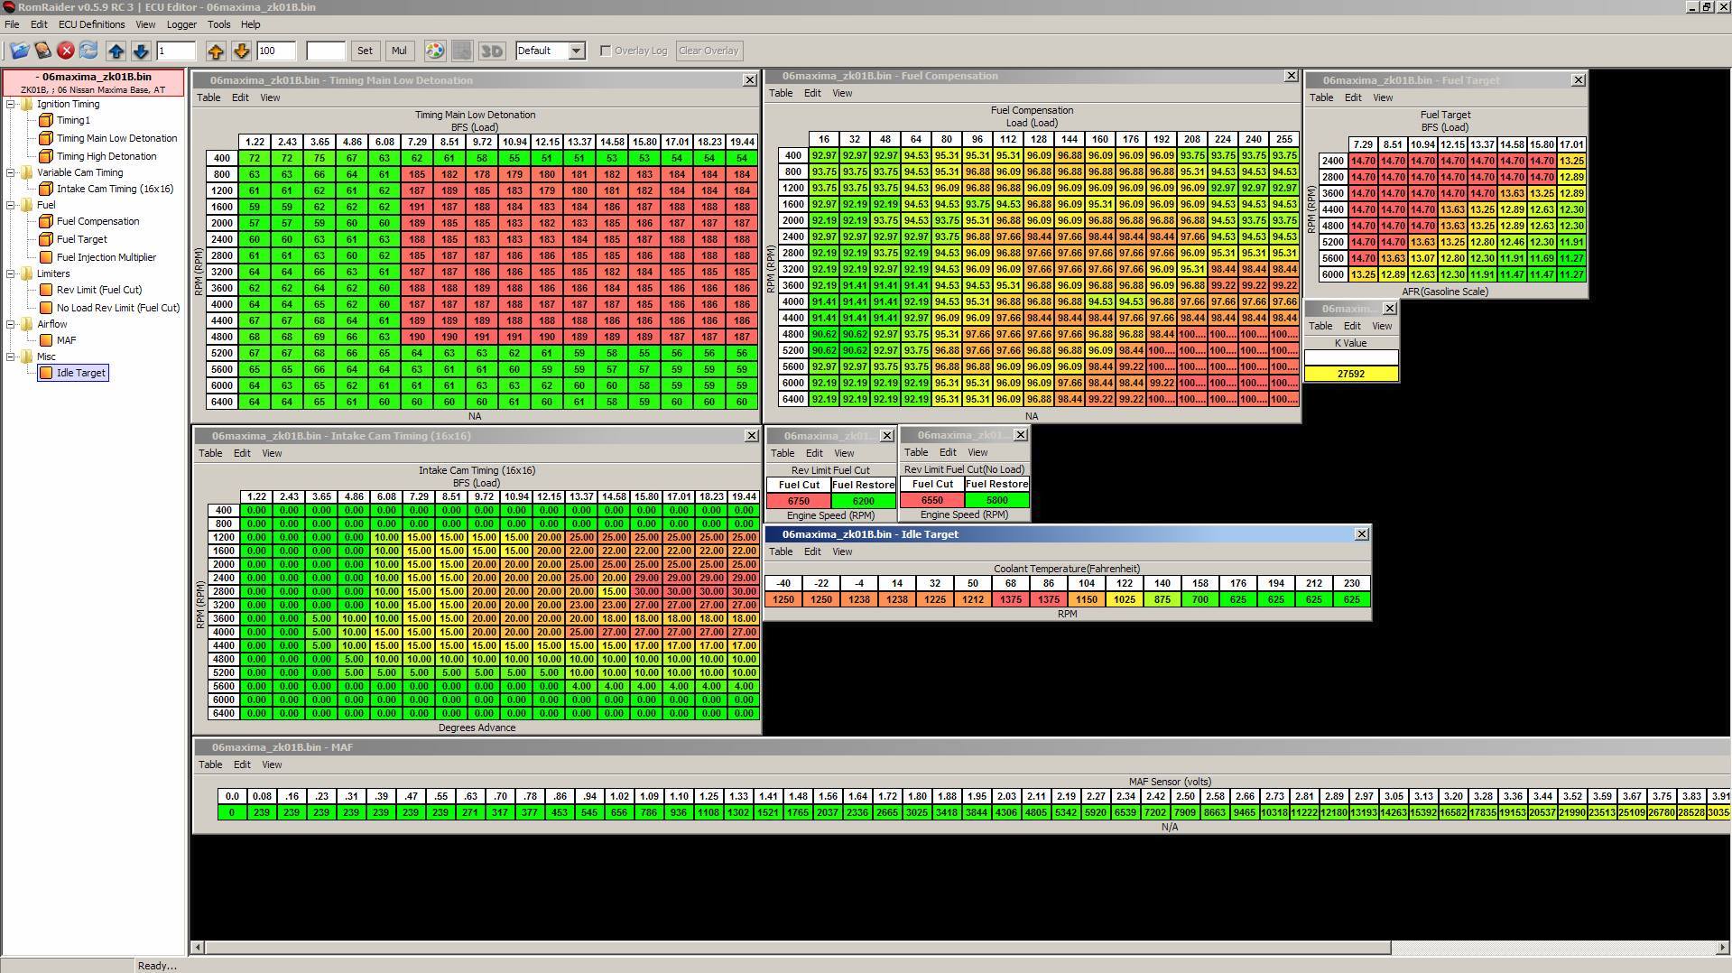Screen dimensions: 1732x973
Task: Click the Limiters folder icon in tree
Action: tap(27, 273)
